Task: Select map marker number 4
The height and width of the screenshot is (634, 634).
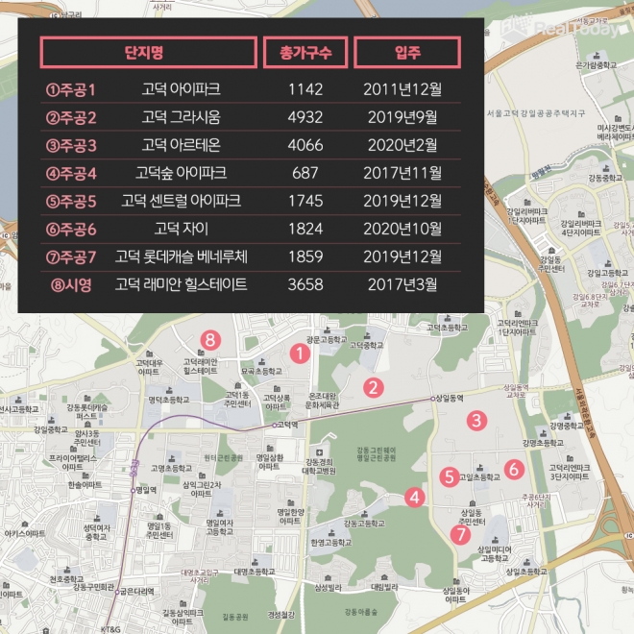Action: tap(415, 498)
